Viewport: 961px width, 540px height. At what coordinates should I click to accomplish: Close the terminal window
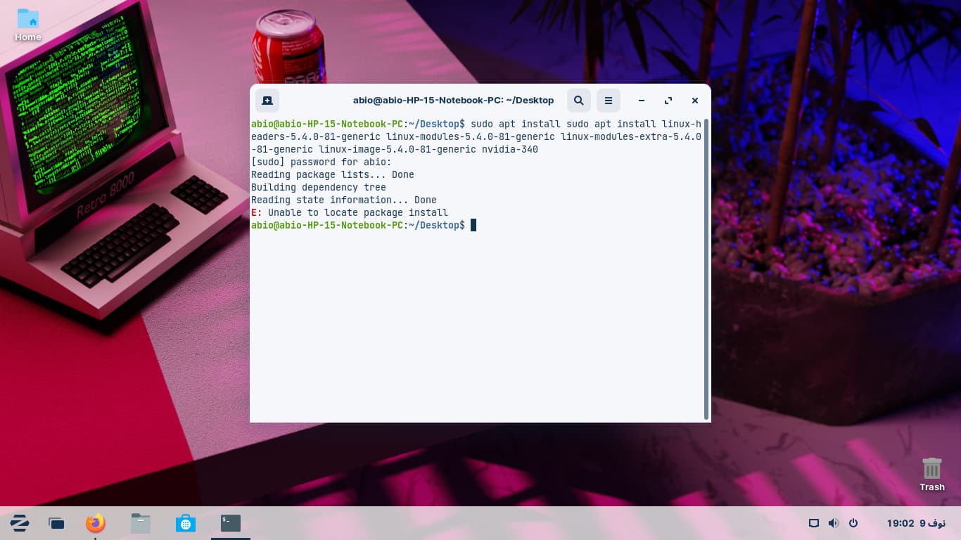[695, 101]
